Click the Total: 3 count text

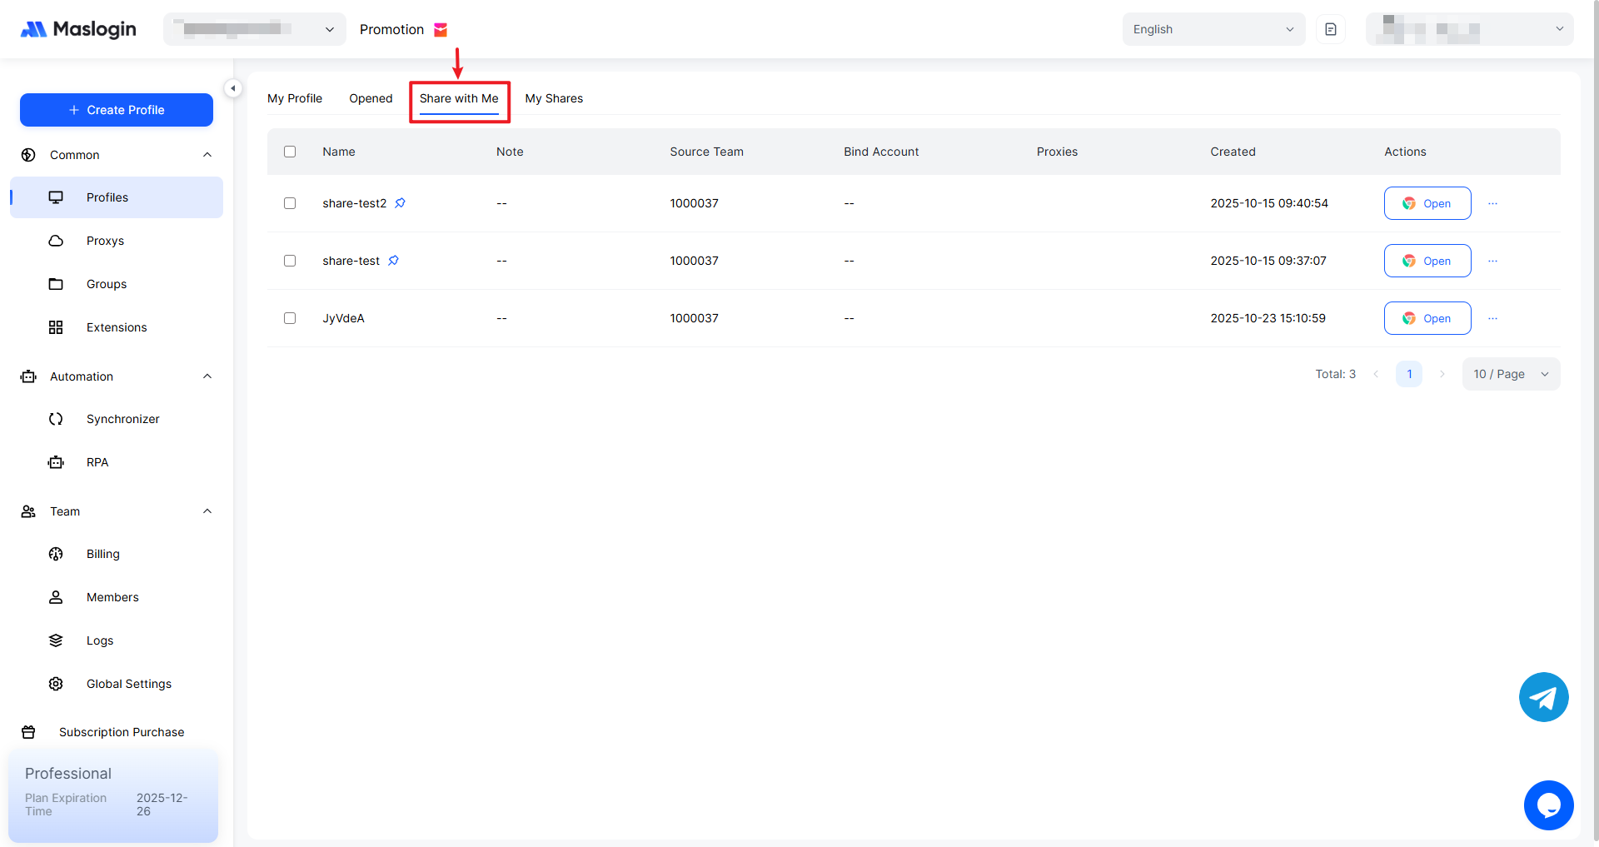(x=1336, y=374)
